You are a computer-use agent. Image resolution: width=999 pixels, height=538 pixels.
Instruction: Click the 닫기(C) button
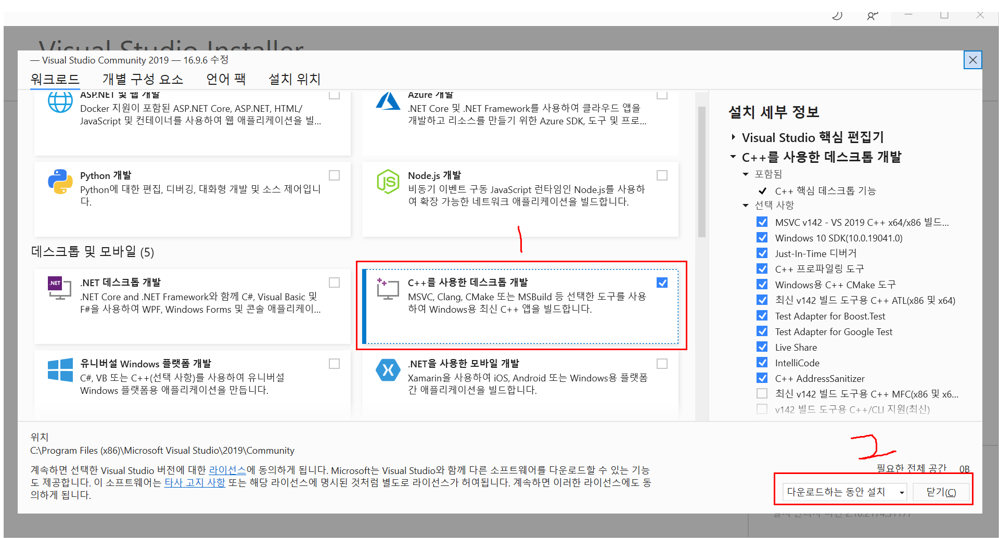coord(941,492)
